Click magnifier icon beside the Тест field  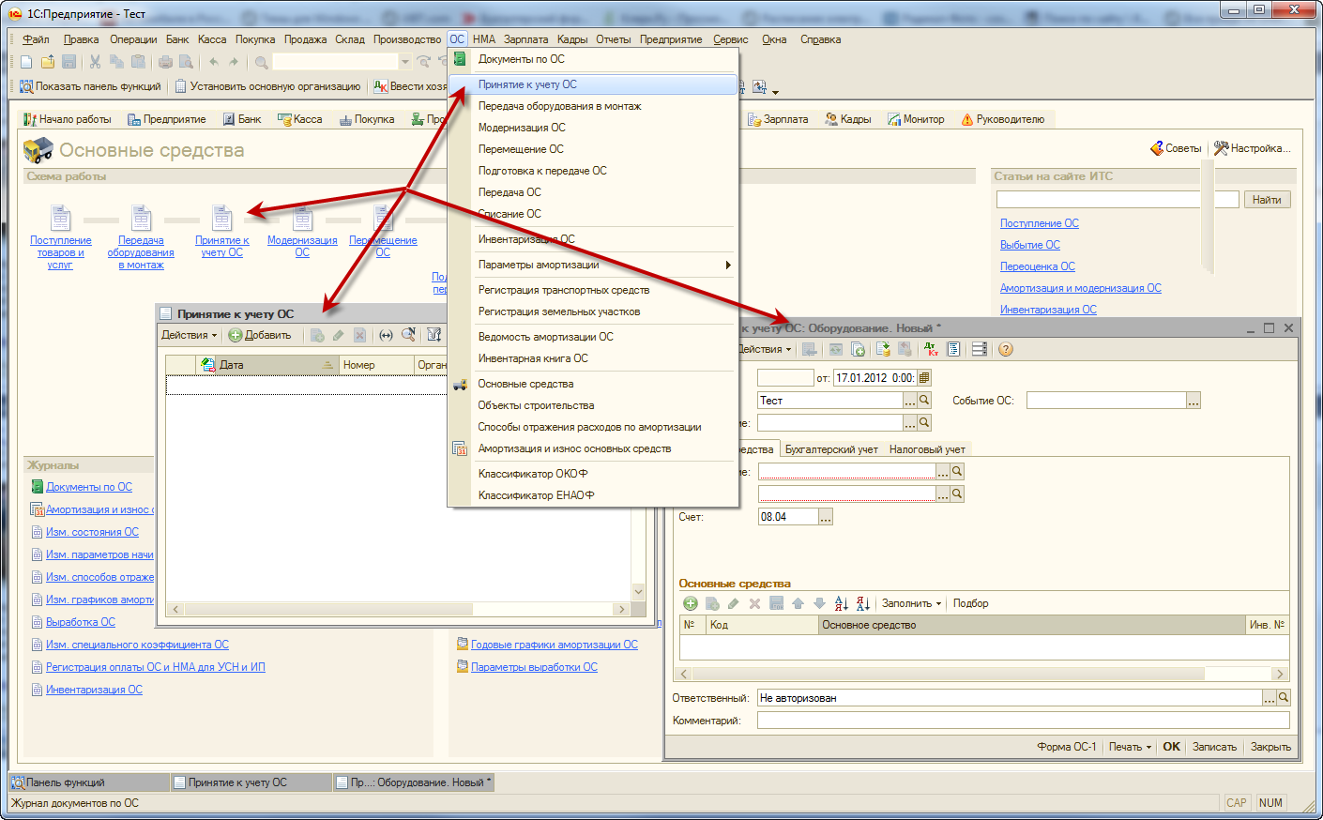(924, 401)
